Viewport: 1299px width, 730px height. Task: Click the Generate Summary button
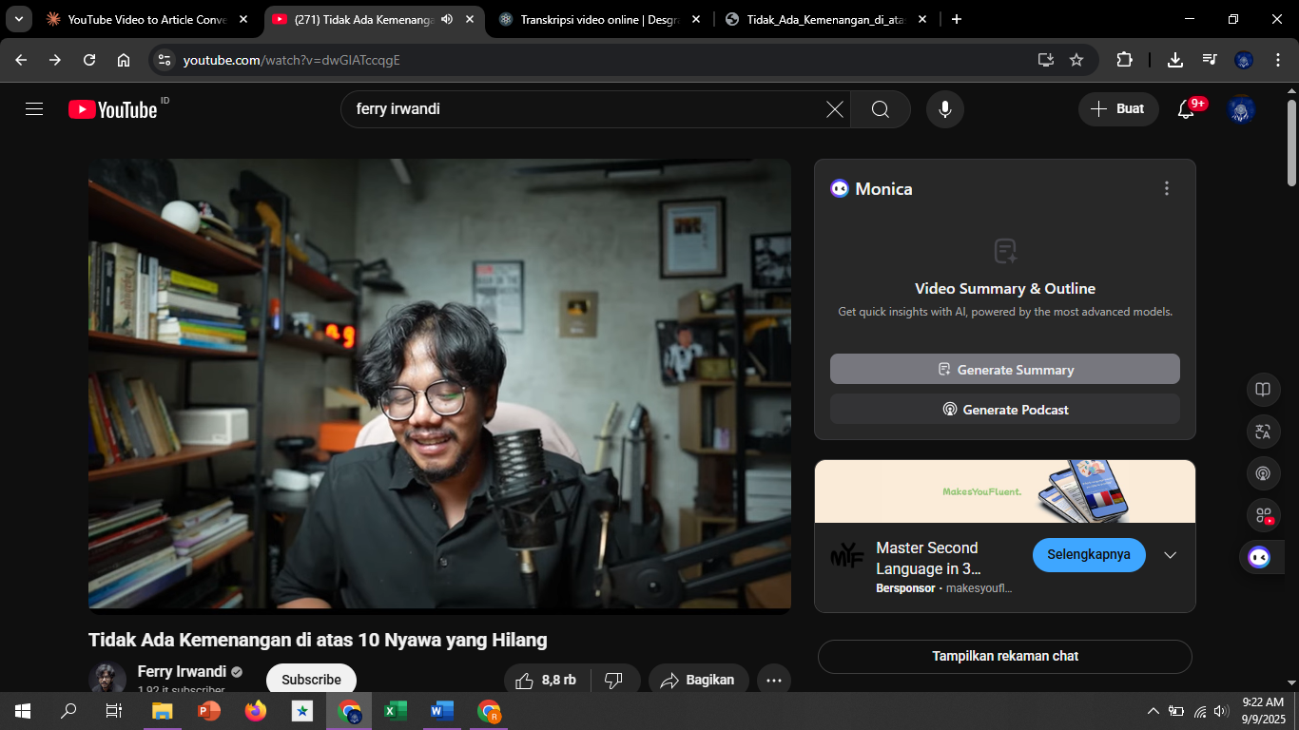[x=1005, y=370]
